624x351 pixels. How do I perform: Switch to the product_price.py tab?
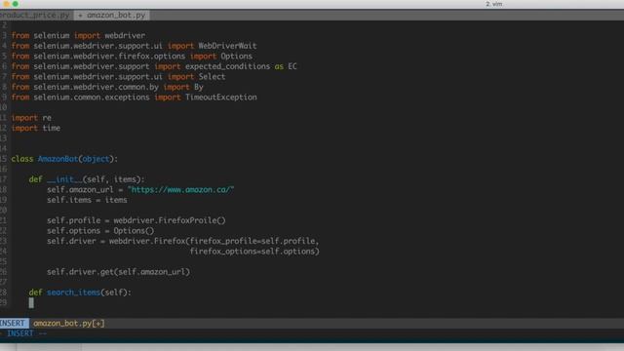35,16
